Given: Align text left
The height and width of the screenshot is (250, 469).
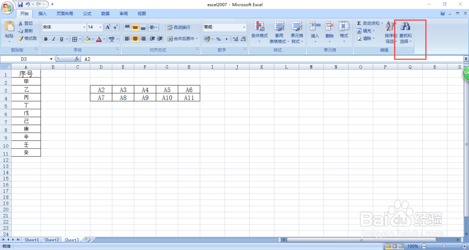Looking at the screenshot, I should [x=128, y=39].
